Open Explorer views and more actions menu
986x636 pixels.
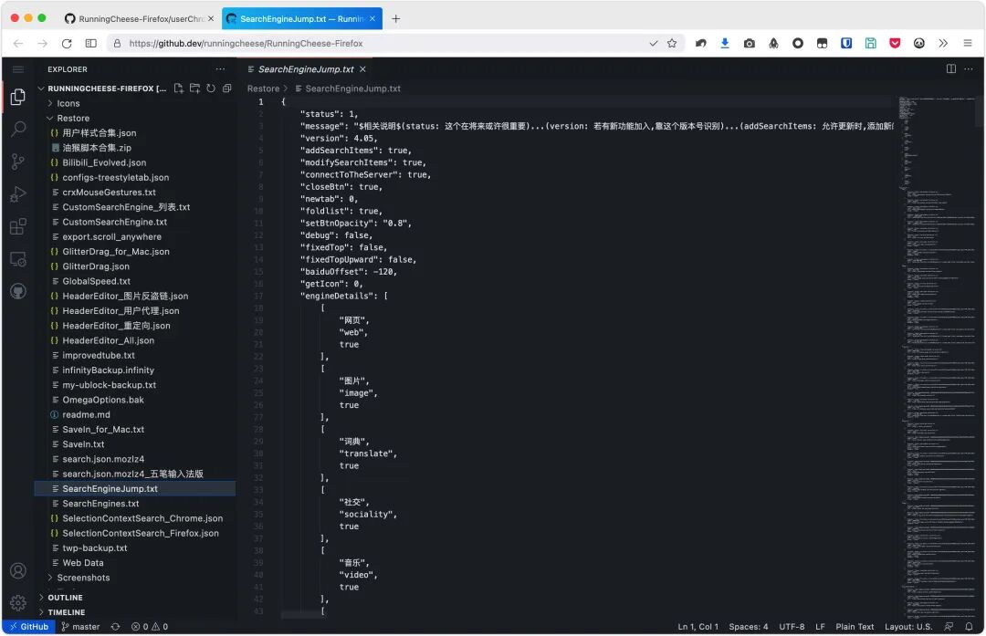coord(220,69)
